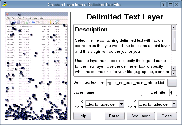
Task: Click the Add Layer button
Action: click(x=141, y=116)
